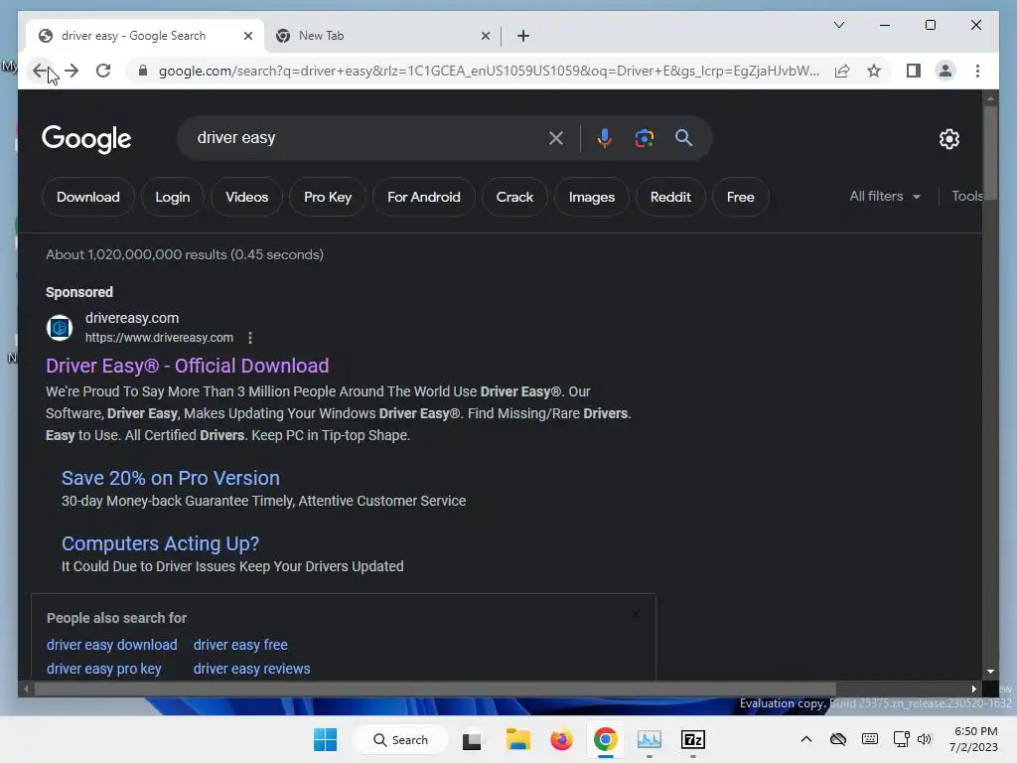
Task: Reload the Google search page
Action: click(103, 71)
